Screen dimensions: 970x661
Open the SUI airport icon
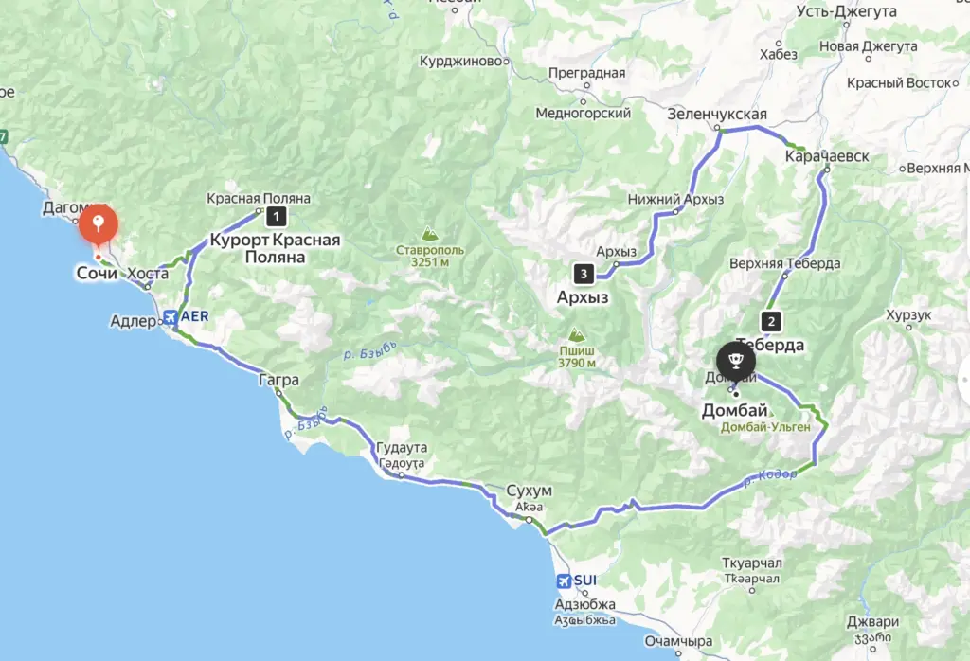(564, 581)
